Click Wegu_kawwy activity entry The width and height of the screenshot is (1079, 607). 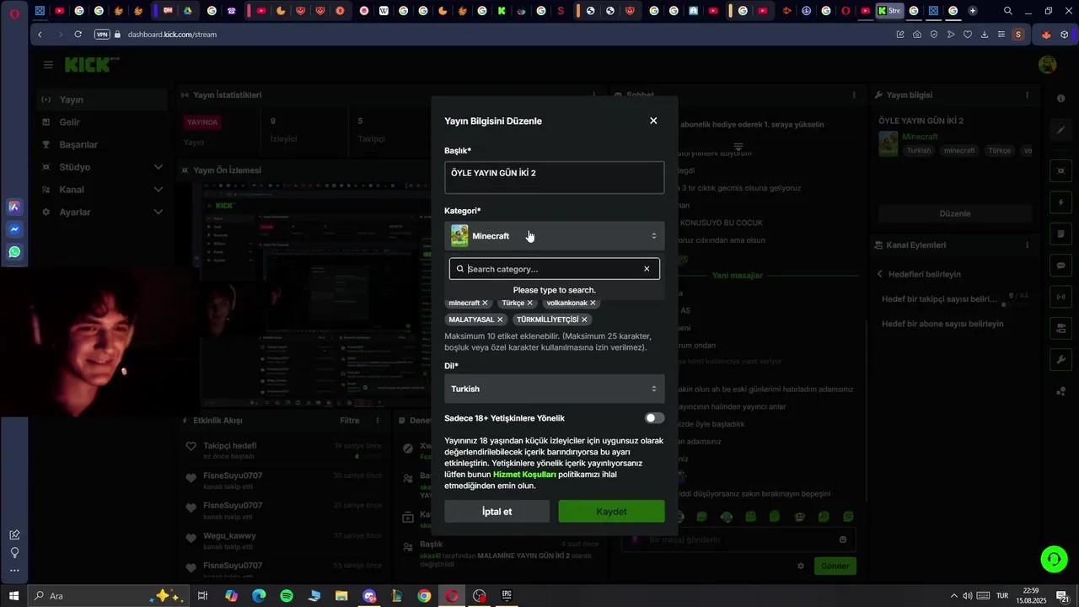click(x=283, y=540)
